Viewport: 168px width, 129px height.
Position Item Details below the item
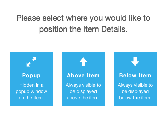point(135,79)
